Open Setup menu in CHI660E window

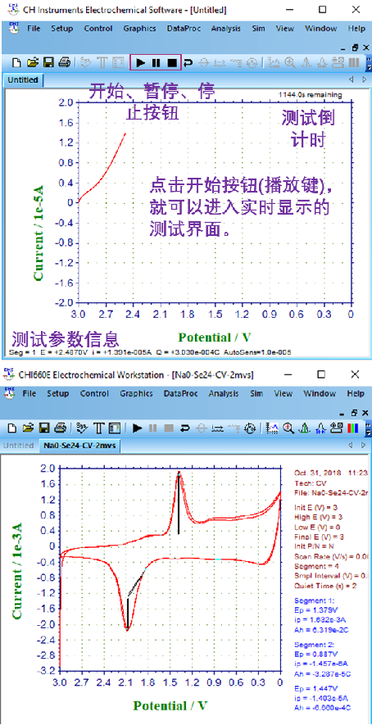[57, 393]
